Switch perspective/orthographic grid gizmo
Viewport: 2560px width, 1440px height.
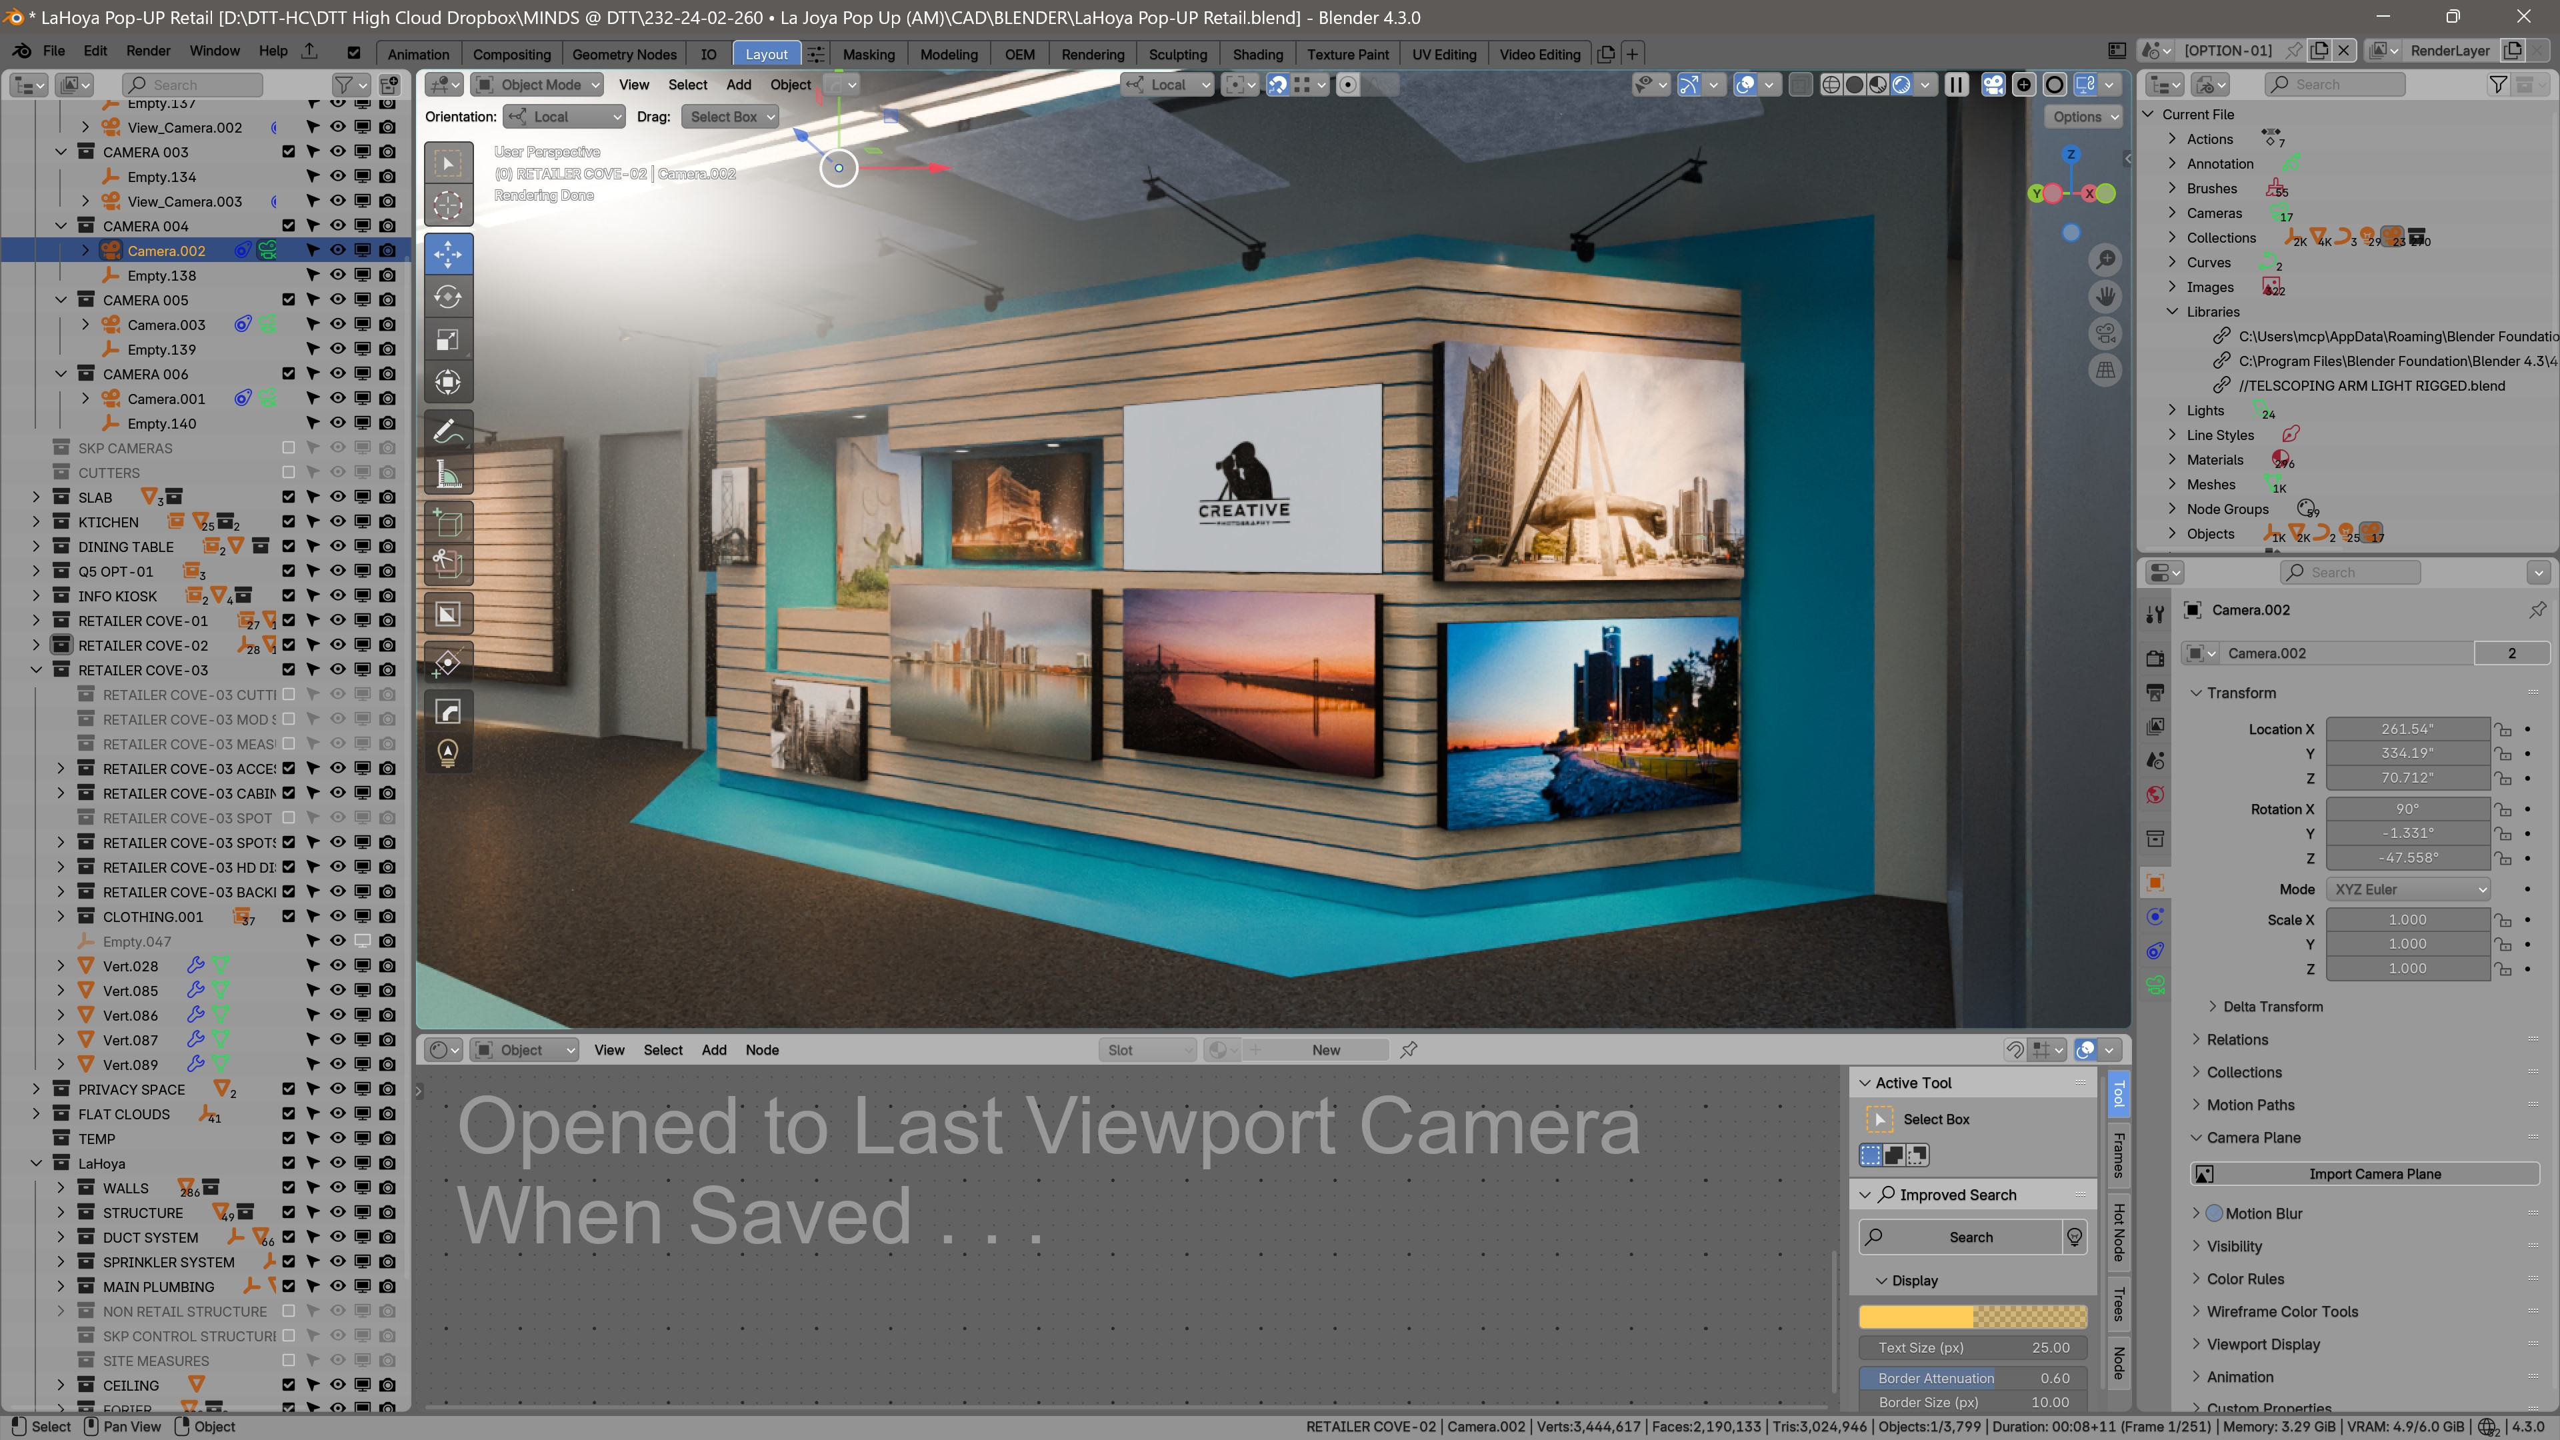[x=2105, y=370]
